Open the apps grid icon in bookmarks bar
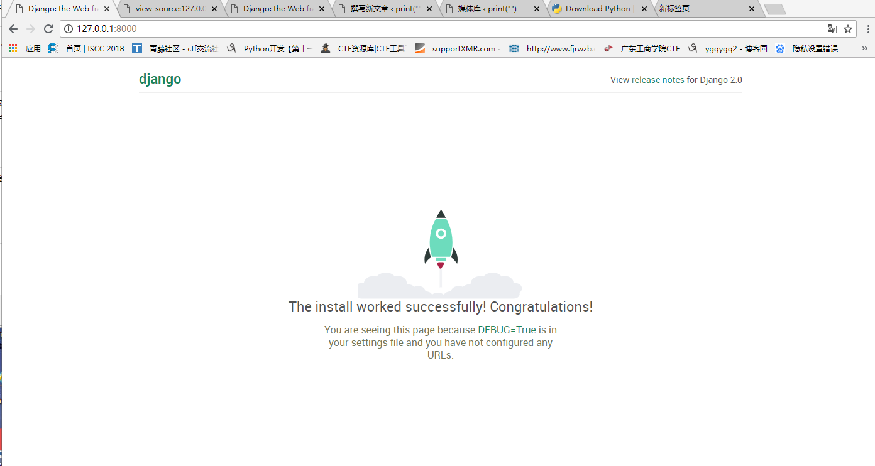875x466 pixels. [13, 48]
